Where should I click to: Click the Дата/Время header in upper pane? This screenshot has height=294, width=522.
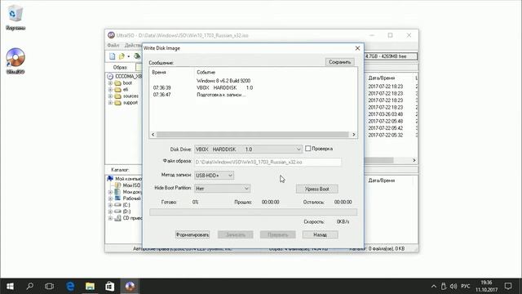[382, 78]
